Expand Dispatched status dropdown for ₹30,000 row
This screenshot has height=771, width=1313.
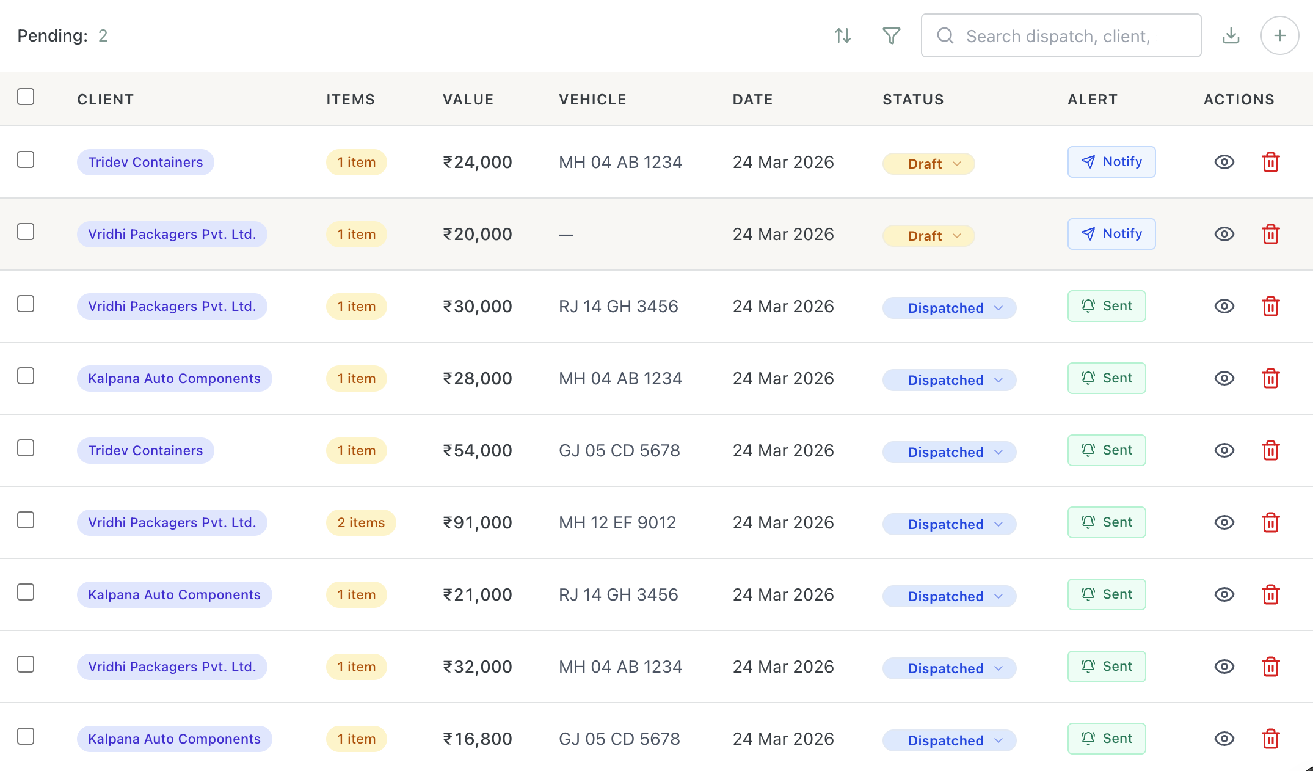tap(949, 308)
